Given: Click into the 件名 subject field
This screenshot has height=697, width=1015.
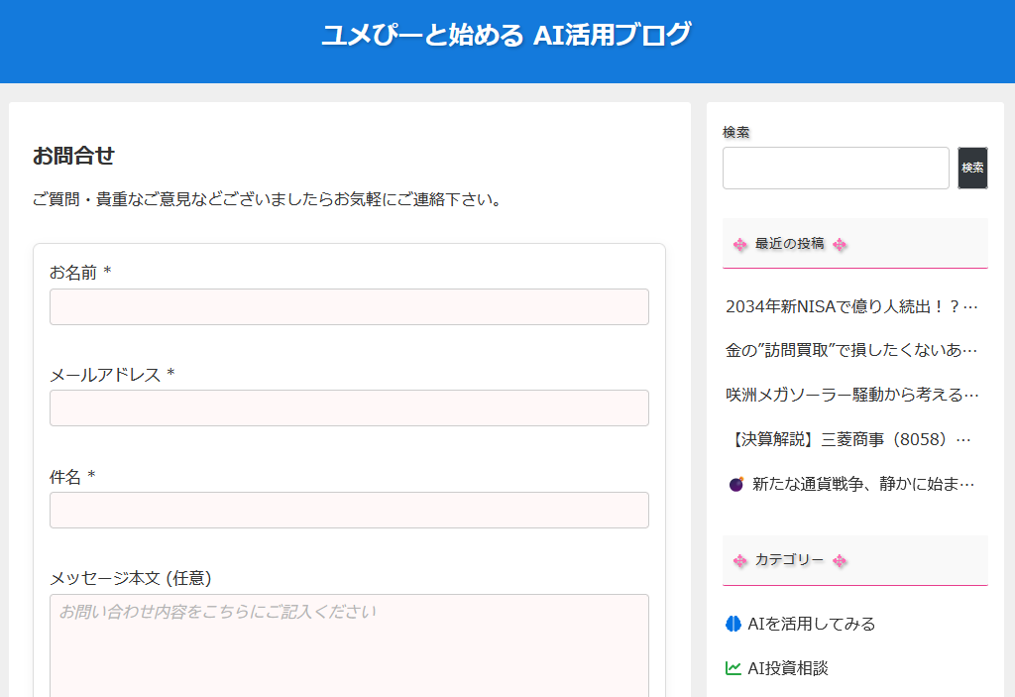Looking at the screenshot, I should 349,511.
